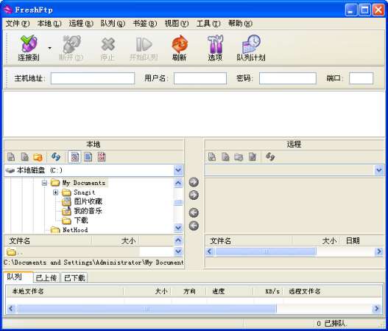Expand the Snagit folder node

click(56, 192)
